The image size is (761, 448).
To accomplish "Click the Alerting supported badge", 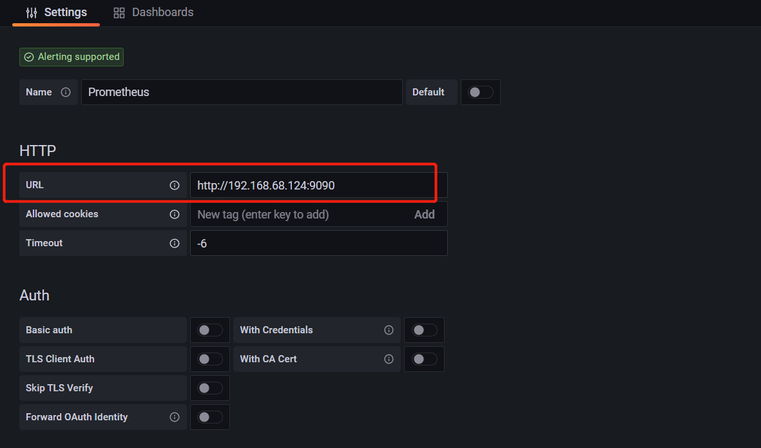I will 71,57.
